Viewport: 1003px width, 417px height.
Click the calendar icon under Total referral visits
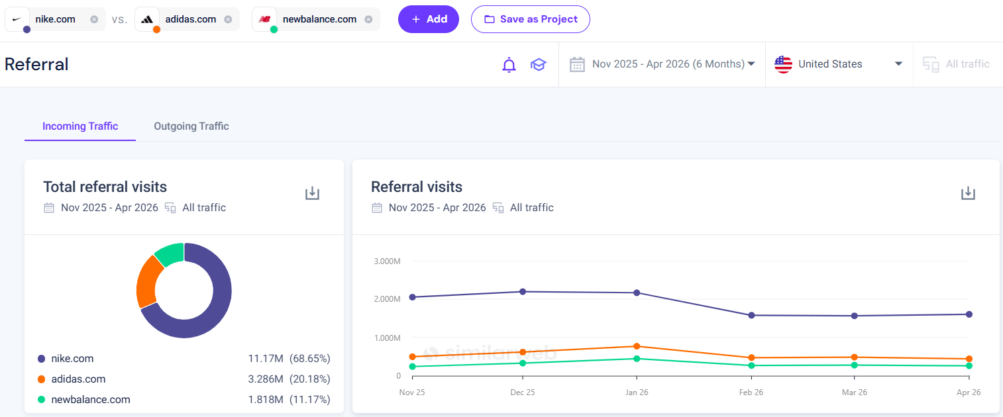coord(49,208)
